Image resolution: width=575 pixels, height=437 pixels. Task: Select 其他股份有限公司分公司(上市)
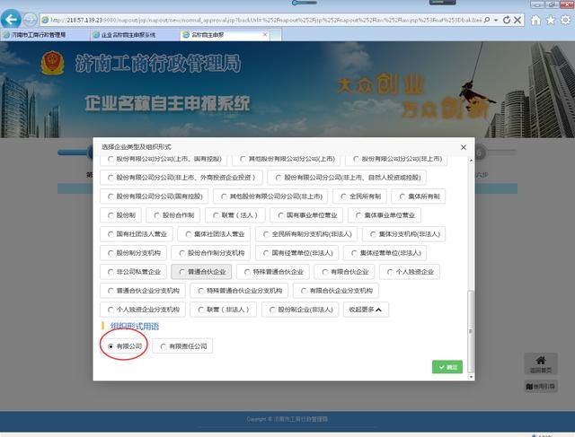pyautogui.click(x=287, y=159)
